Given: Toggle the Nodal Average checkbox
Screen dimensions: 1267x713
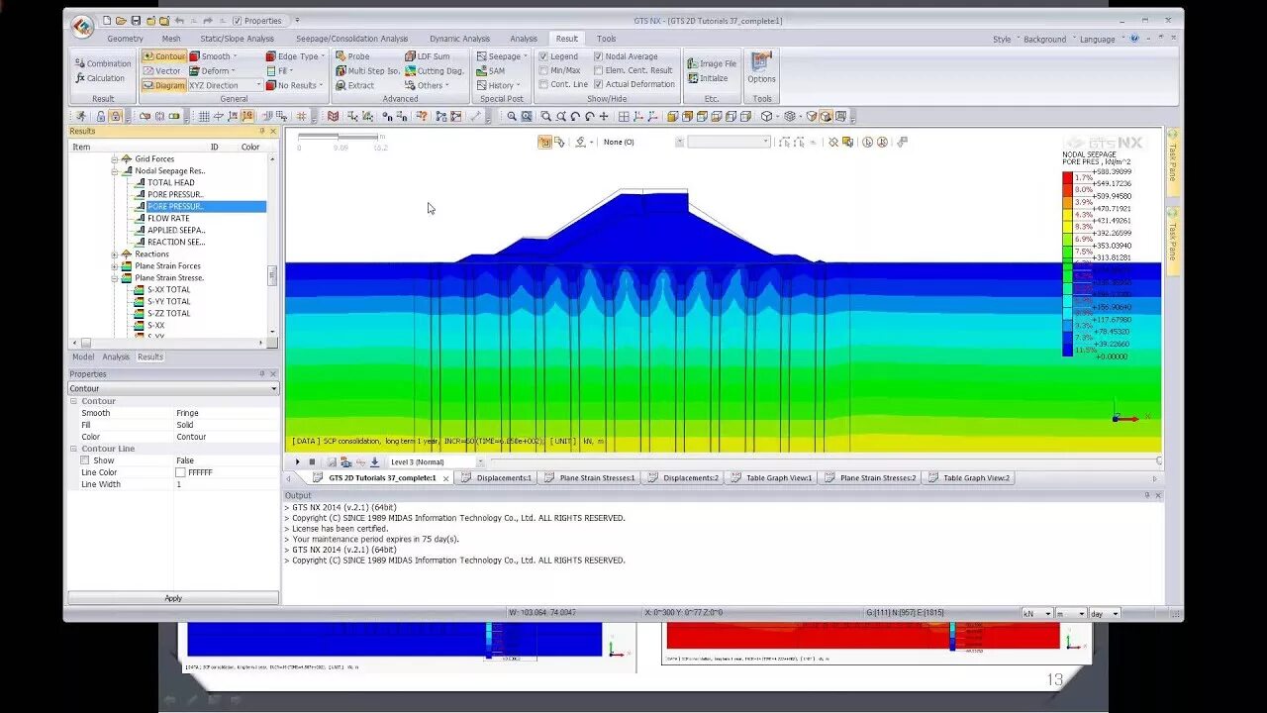Looking at the screenshot, I should 598,56.
